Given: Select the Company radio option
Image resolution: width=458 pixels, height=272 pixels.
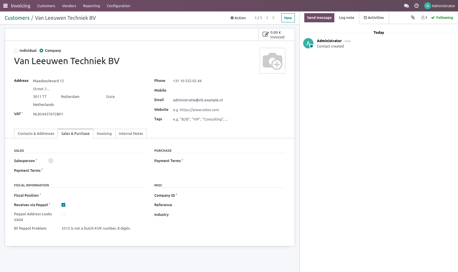Looking at the screenshot, I should [42, 51].
